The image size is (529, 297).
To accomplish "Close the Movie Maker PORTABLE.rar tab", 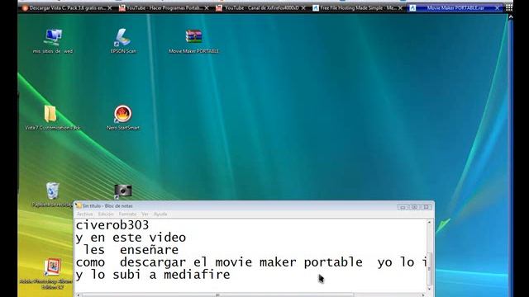I will tap(497, 8).
